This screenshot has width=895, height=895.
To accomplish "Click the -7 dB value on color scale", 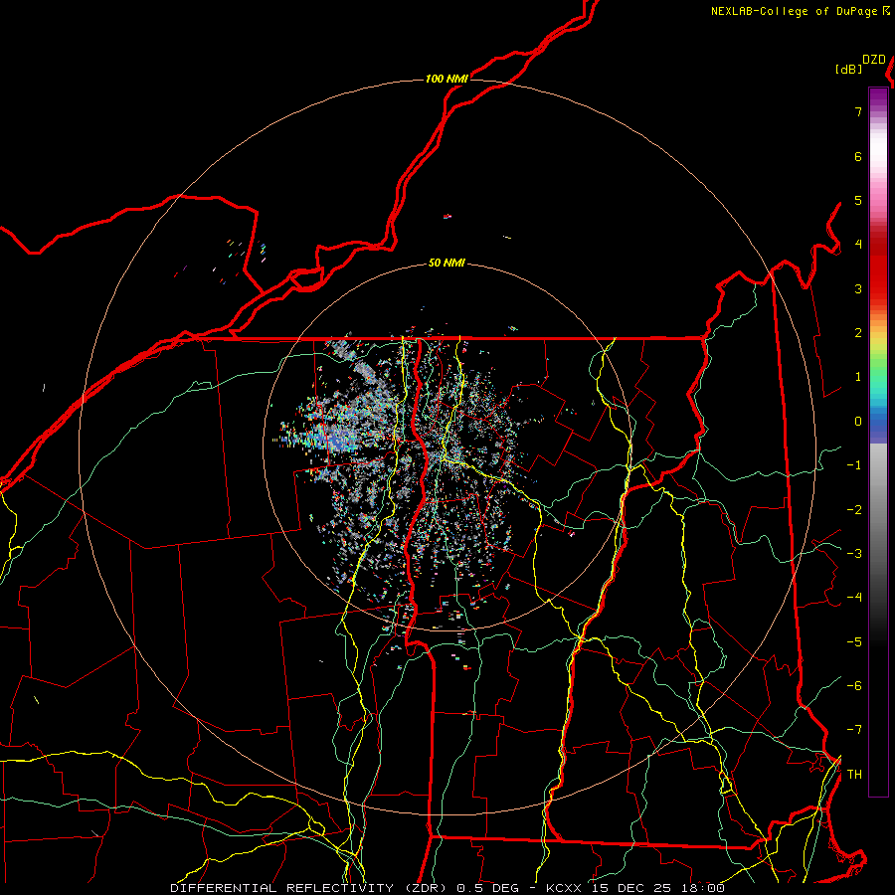I will (854, 730).
